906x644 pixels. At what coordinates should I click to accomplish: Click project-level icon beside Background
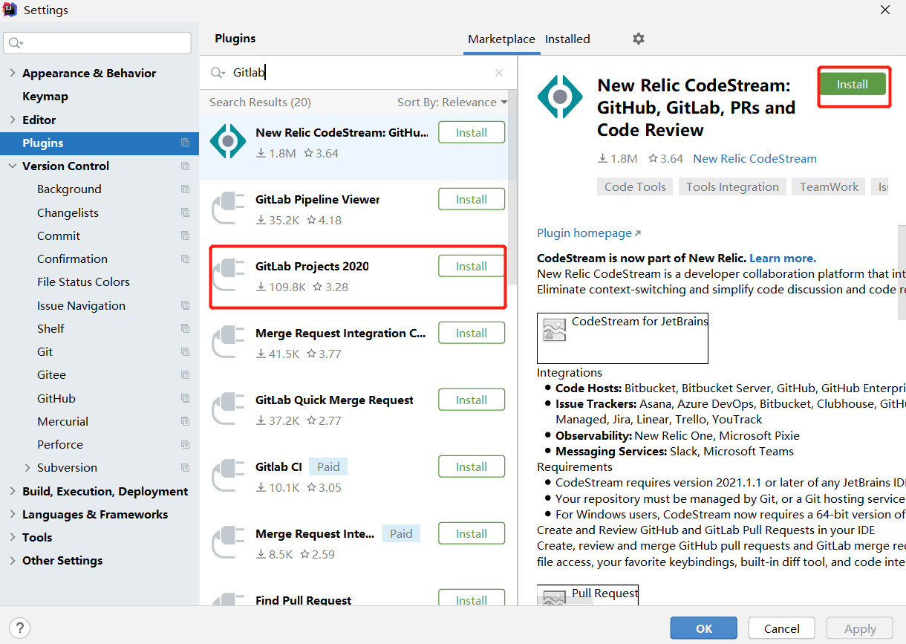pyautogui.click(x=185, y=189)
